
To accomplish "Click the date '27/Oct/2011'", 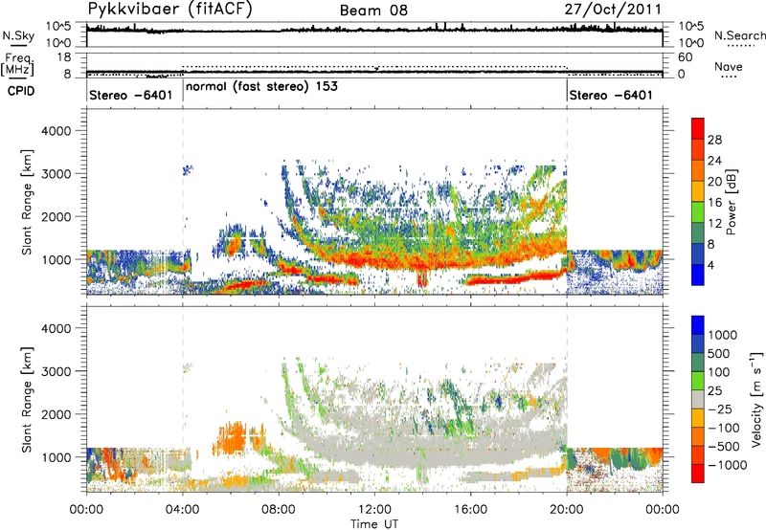I will click(613, 10).
